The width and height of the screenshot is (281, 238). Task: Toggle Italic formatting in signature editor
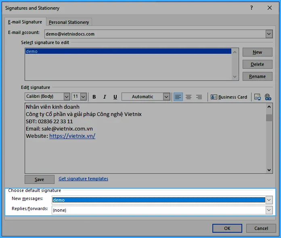click(x=105, y=97)
